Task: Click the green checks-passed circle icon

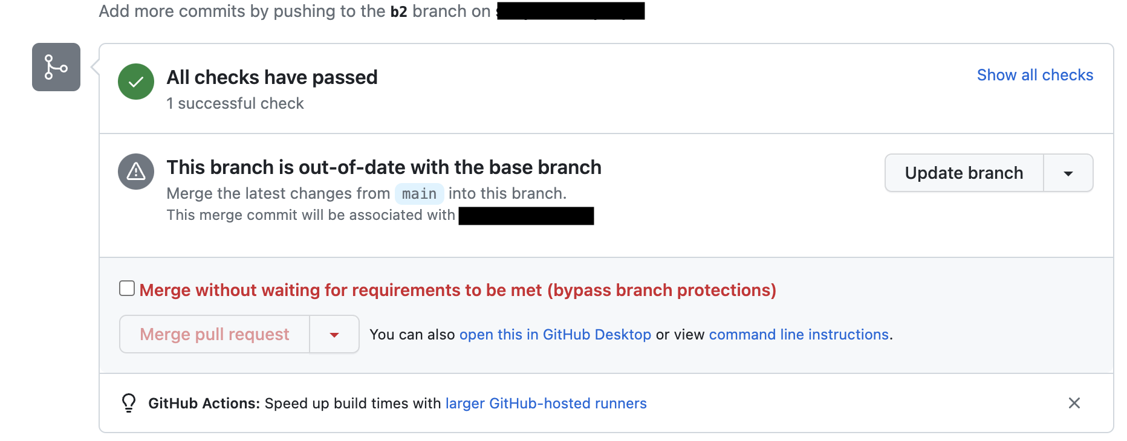Action: tap(135, 82)
